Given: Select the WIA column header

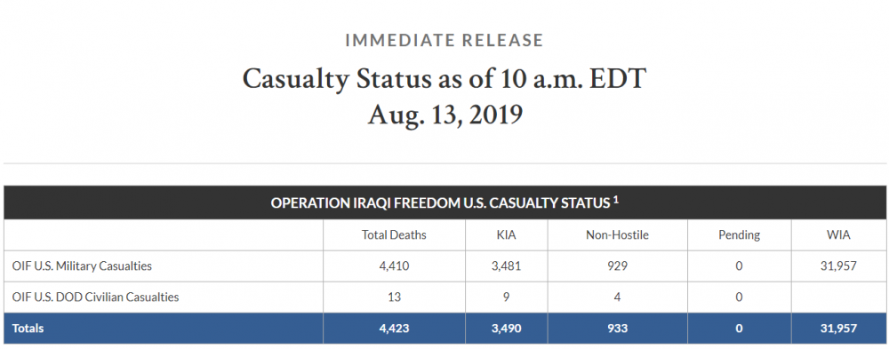Looking at the screenshot, I should pos(838,235).
